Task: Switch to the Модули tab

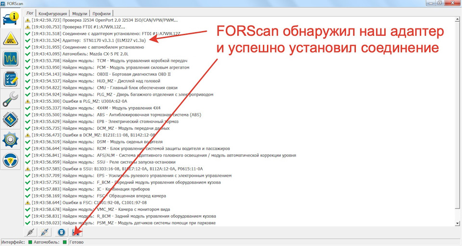Action: click(79, 13)
